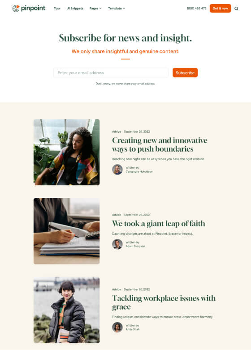Click the orange Subscribe button
The image size is (251, 350).
(185, 72)
